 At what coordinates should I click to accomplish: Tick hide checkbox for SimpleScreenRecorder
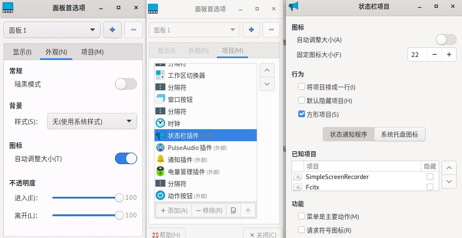click(x=430, y=177)
